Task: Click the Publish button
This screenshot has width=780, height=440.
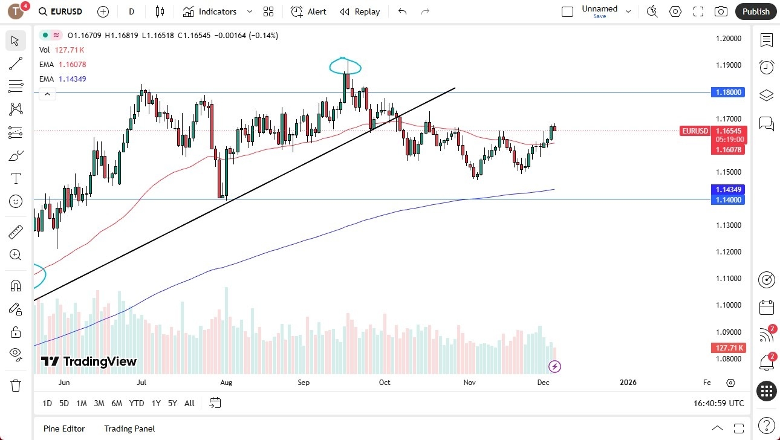Action: pyautogui.click(x=755, y=11)
